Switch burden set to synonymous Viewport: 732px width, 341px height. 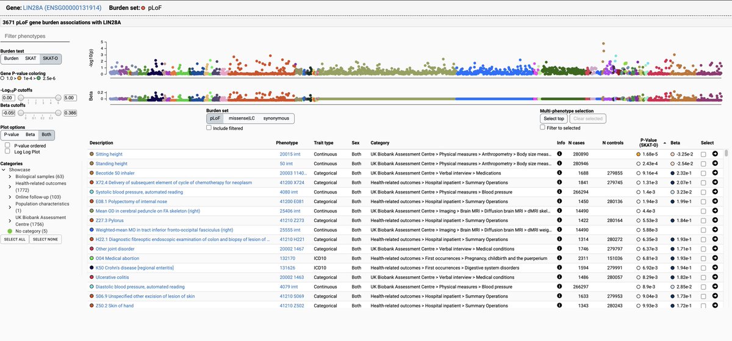coord(276,118)
